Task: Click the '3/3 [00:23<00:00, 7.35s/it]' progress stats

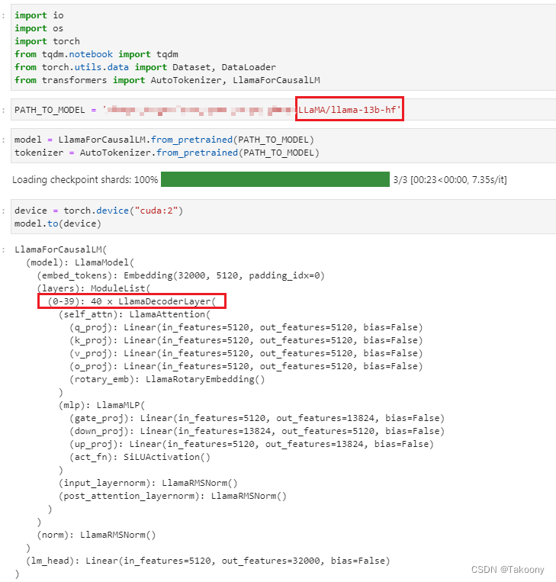Action: click(450, 180)
